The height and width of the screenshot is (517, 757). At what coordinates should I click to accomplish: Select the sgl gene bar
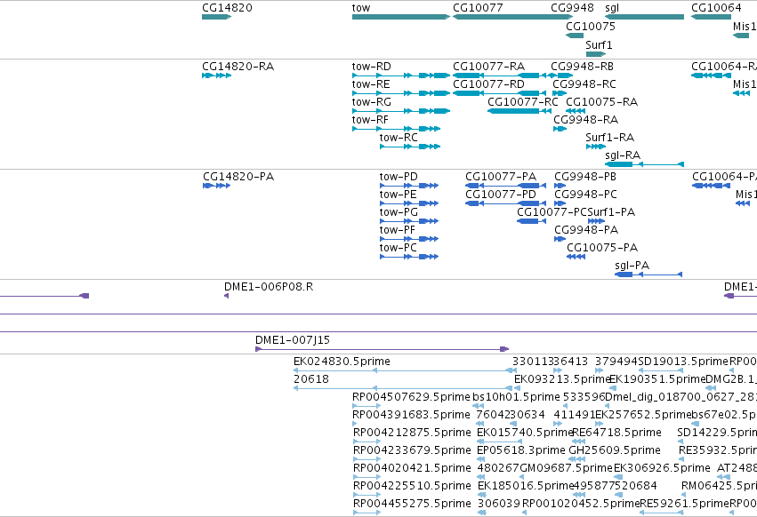point(645,17)
